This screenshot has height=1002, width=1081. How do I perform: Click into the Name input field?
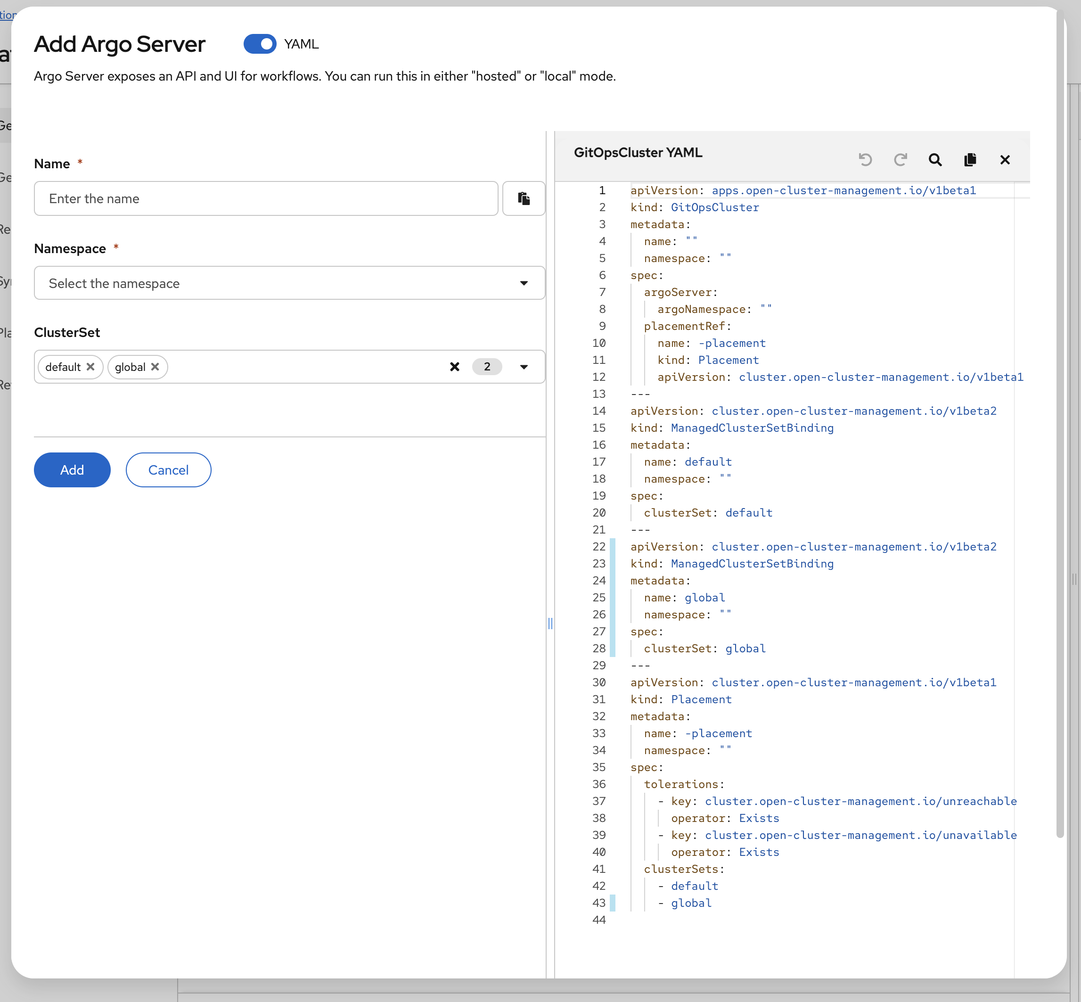266,198
